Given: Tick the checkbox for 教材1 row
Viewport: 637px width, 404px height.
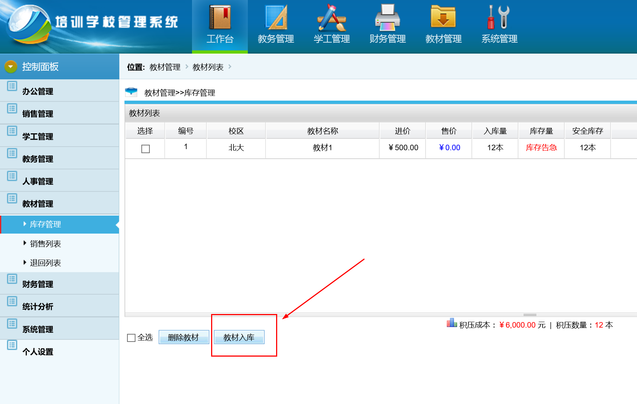Looking at the screenshot, I should 145,149.
